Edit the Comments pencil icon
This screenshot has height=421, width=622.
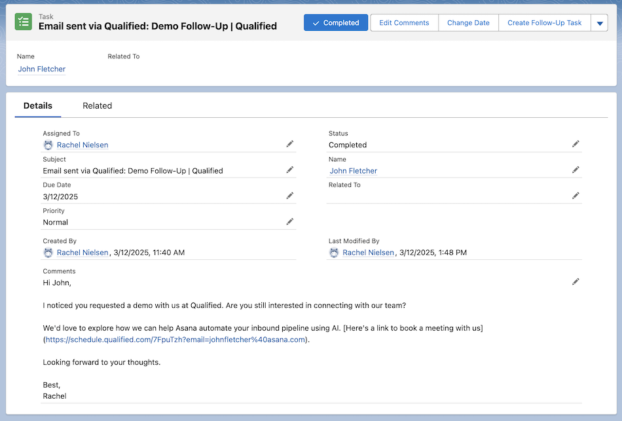tap(576, 282)
